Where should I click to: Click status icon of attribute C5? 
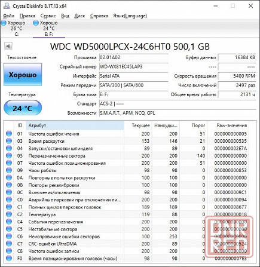click(9, 229)
